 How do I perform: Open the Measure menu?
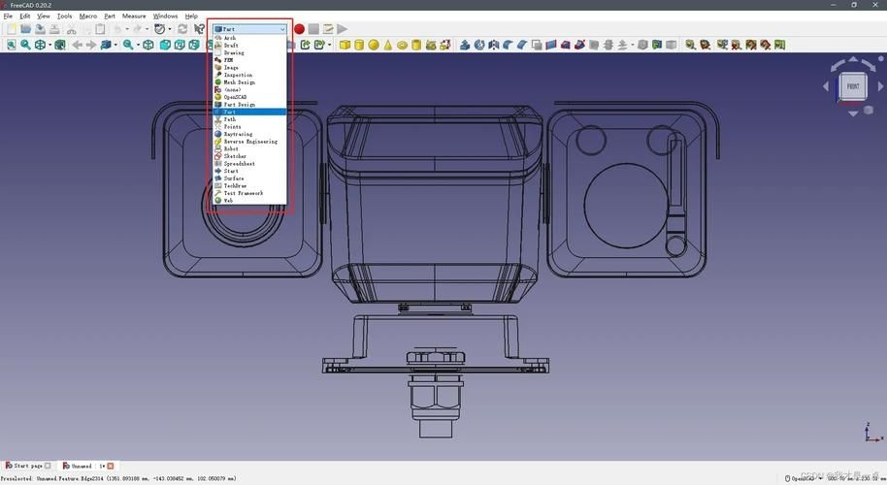coord(134,16)
